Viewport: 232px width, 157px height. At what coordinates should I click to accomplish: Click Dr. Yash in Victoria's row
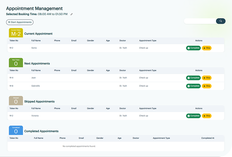[123, 116]
